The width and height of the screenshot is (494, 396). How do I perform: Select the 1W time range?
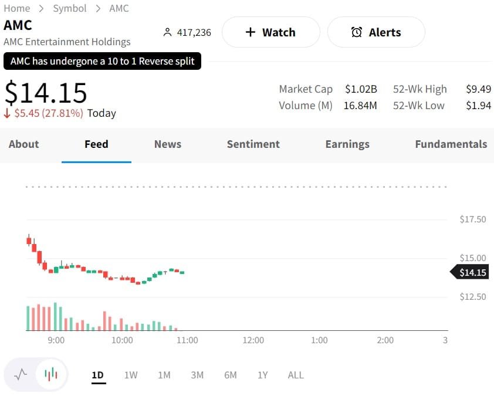tap(131, 375)
